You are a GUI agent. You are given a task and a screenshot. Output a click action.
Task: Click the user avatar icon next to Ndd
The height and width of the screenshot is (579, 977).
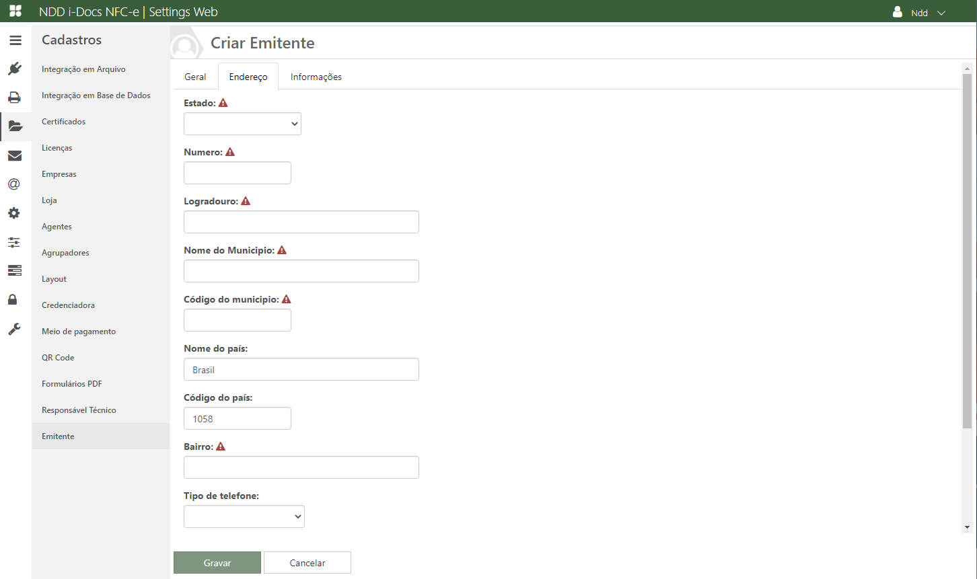click(x=897, y=12)
